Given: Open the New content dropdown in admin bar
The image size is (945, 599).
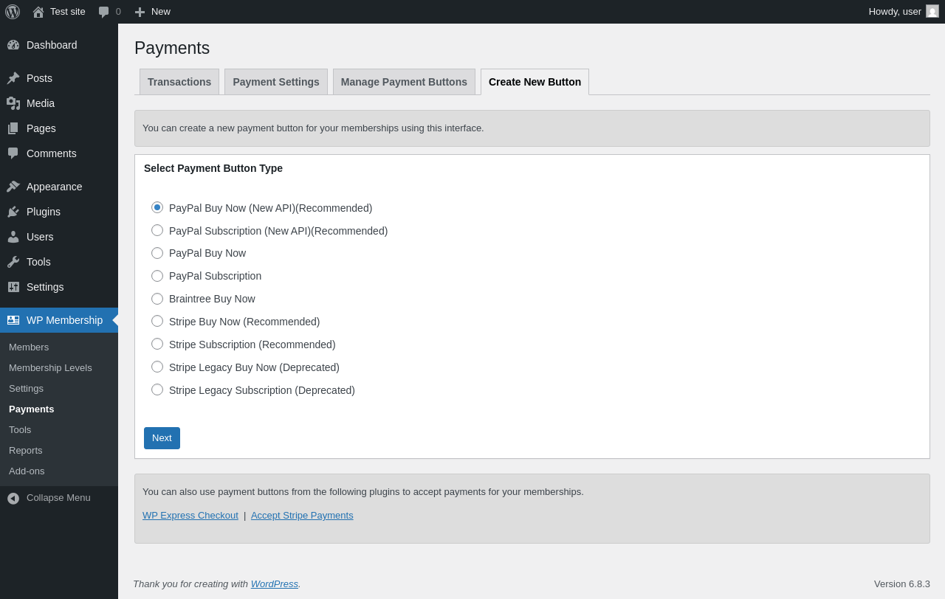Looking at the screenshot, I should (x=152, y=12).
